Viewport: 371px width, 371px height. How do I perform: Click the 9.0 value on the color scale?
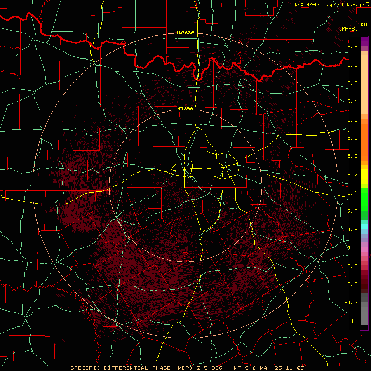coord(352,65)
